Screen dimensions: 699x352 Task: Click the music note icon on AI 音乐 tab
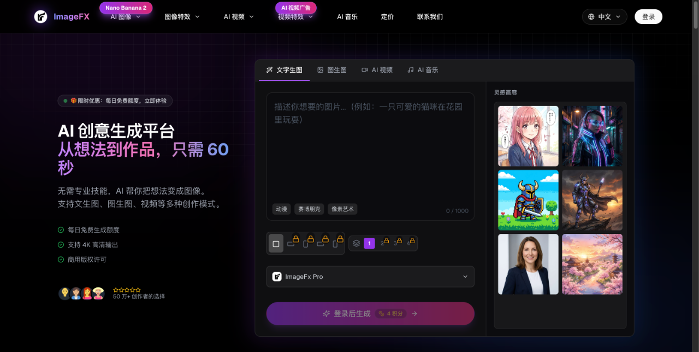pyautogui.click(x=411, y=70)
